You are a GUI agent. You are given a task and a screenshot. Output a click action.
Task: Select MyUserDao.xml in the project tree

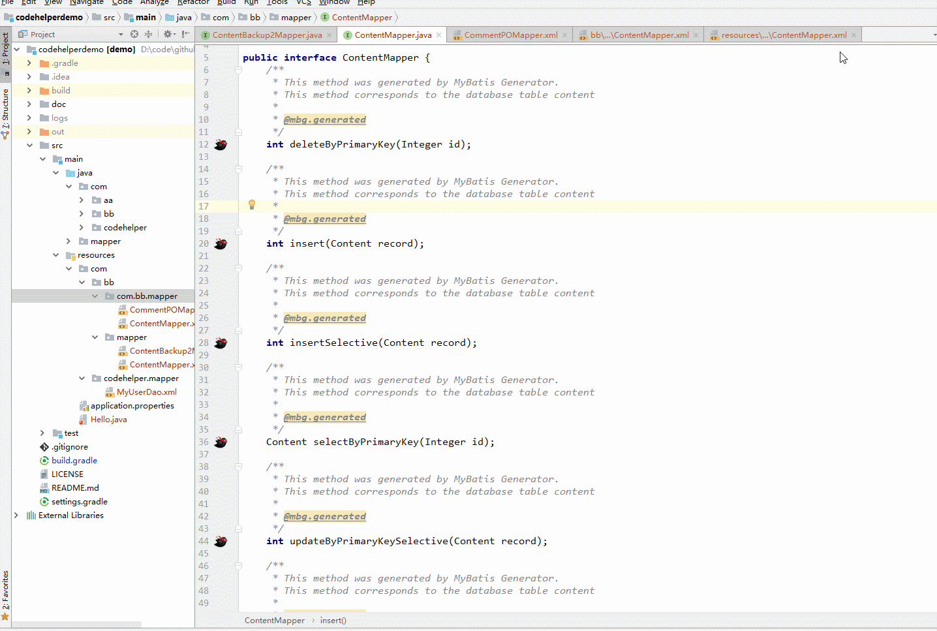(146, 392)
